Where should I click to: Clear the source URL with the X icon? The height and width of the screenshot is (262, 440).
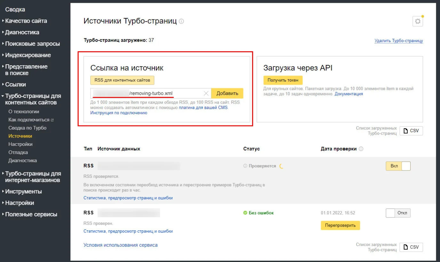point(206,93)
